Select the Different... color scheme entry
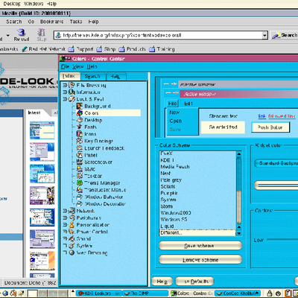The width and height of the screenshot is (298, 298). coord(197,233)
